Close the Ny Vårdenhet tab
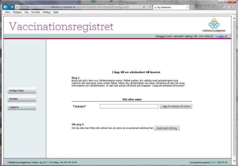This screenshot has width=238, height=166. pos(188,7)
